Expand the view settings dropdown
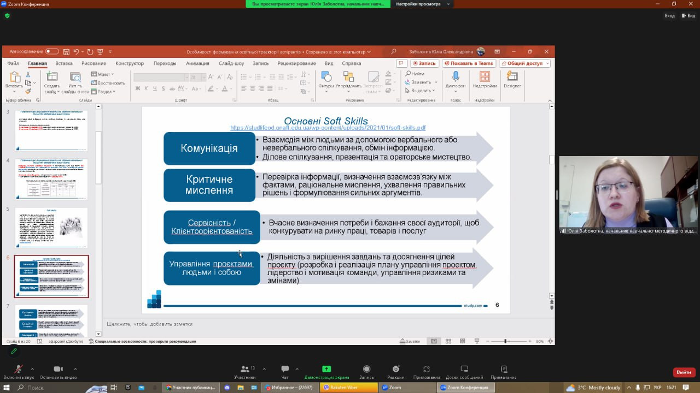Viewport: 700px width, 393px height. pyautogui.click(x=448, y=4)
